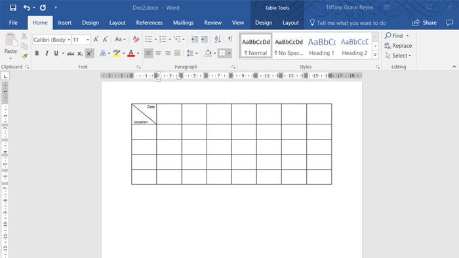Open the Review tab
The height and width of the screenshot is (258, 459).
pos(213,23)
